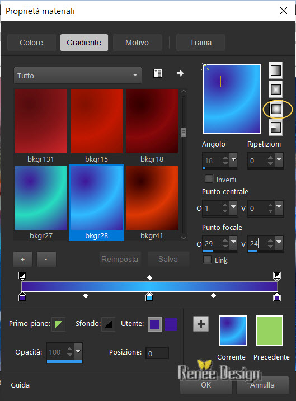Select the rectangular gradient style icon
296x401 pixels.
276,89
